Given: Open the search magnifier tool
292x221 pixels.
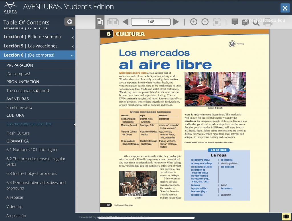Looking at the screenshot, I should (256, 22).
